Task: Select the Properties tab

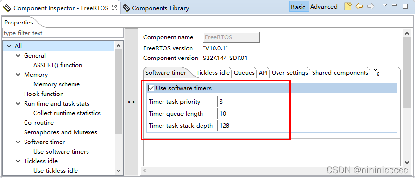Action: point(19,23)
